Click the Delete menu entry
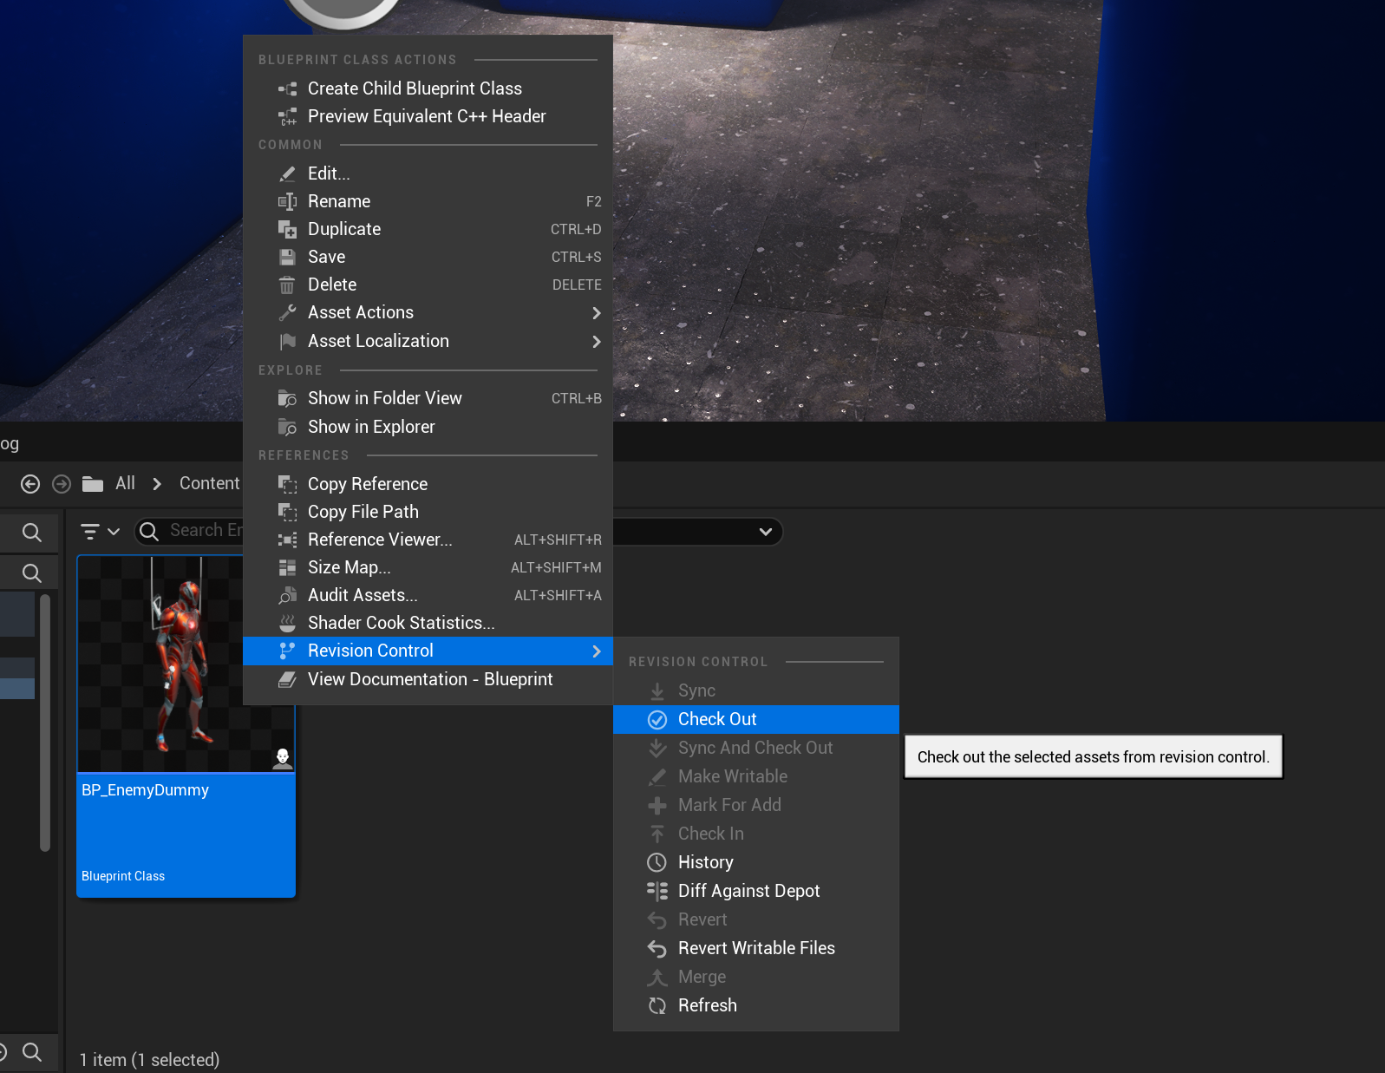Viewport: 1385px width, 1073px height. coord(428,285)
